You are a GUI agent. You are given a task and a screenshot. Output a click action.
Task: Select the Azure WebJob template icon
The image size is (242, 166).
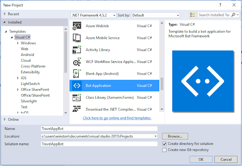(x=77, y=26)
